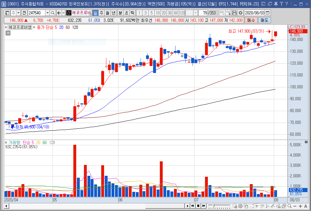
Task: Close the volume panel with its small x
Action: (306, 142)
